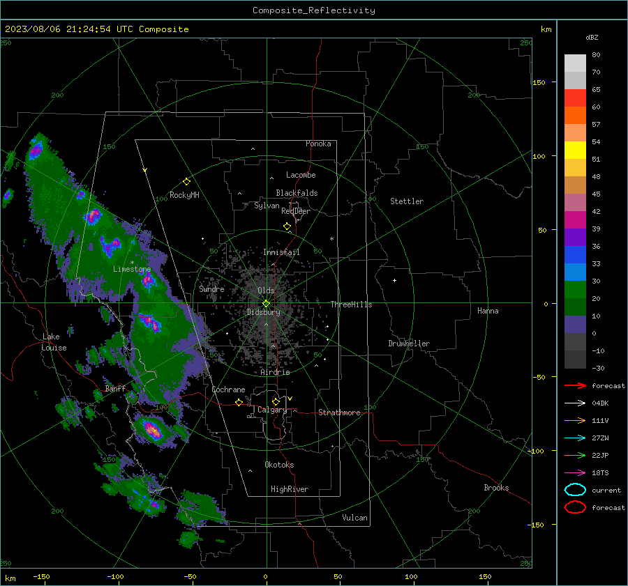
Task: Click the 42 dBZ magenta color swatch
Action: pyautogui.click(x=575, y=220)
